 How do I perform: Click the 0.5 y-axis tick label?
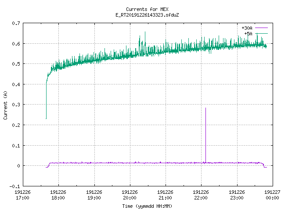(16, 64)
